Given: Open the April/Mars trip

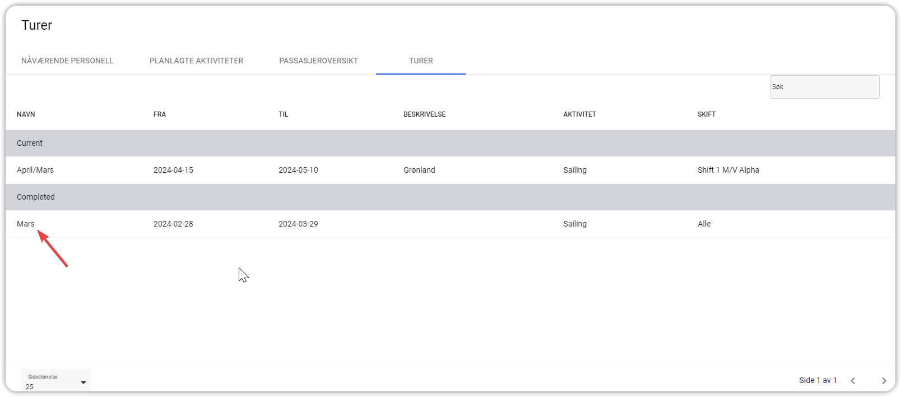Looking at the screenshot, I should tap(35, 170).
